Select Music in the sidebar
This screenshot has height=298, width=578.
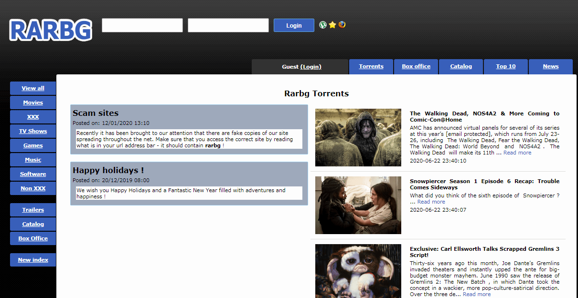33,160
